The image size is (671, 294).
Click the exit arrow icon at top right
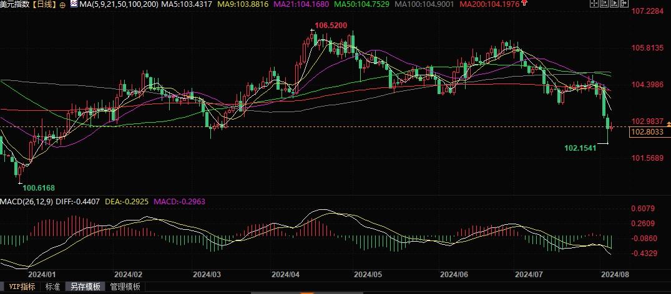click(624, 3)
